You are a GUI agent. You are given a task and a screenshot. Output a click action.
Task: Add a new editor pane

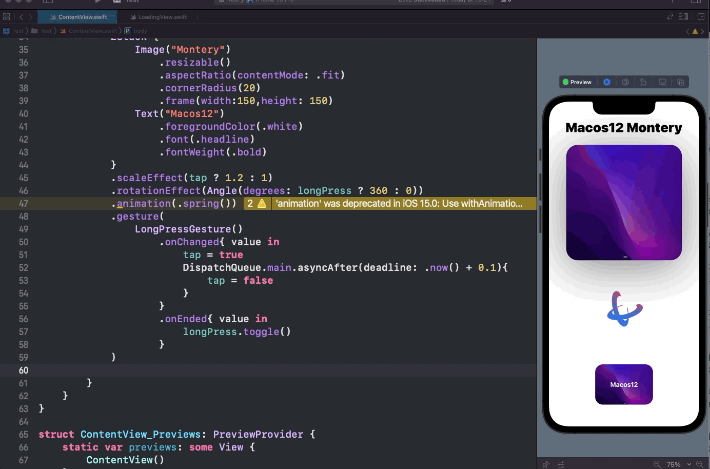point(701,17)
